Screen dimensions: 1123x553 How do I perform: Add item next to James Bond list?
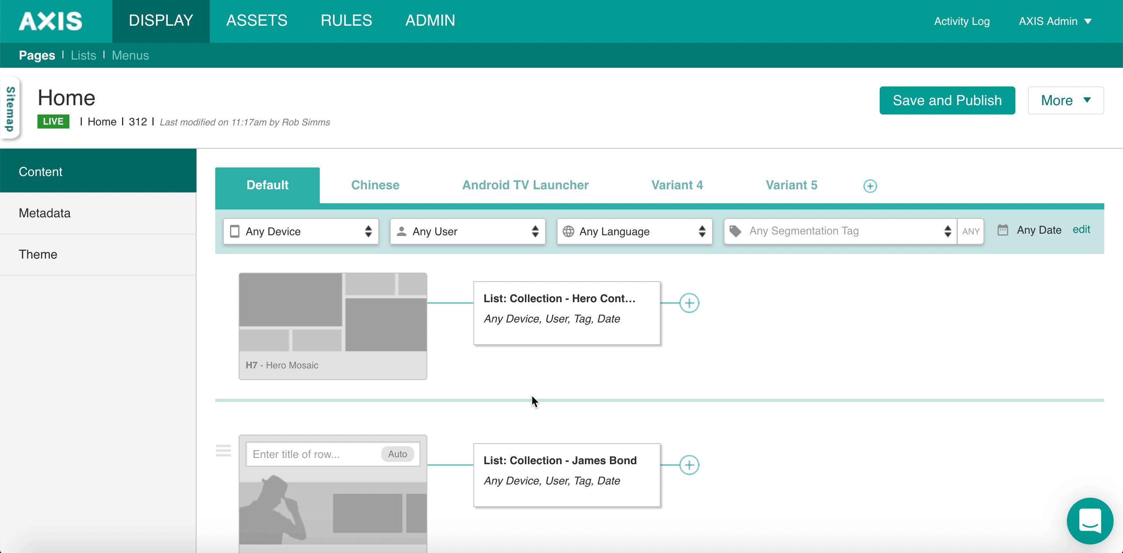coord(689,465)
